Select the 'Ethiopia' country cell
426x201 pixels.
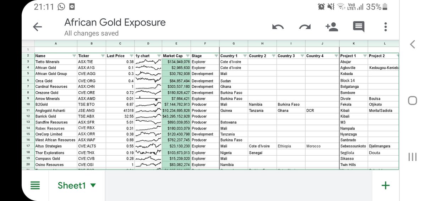coord(291,146)
